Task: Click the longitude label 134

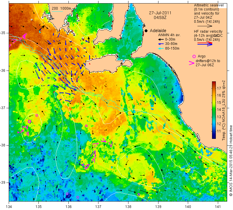Action: (x=9, y=207)
